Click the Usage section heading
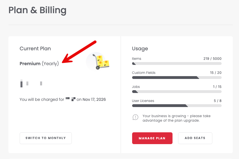 pyautogui.click(x=140, y=49)
